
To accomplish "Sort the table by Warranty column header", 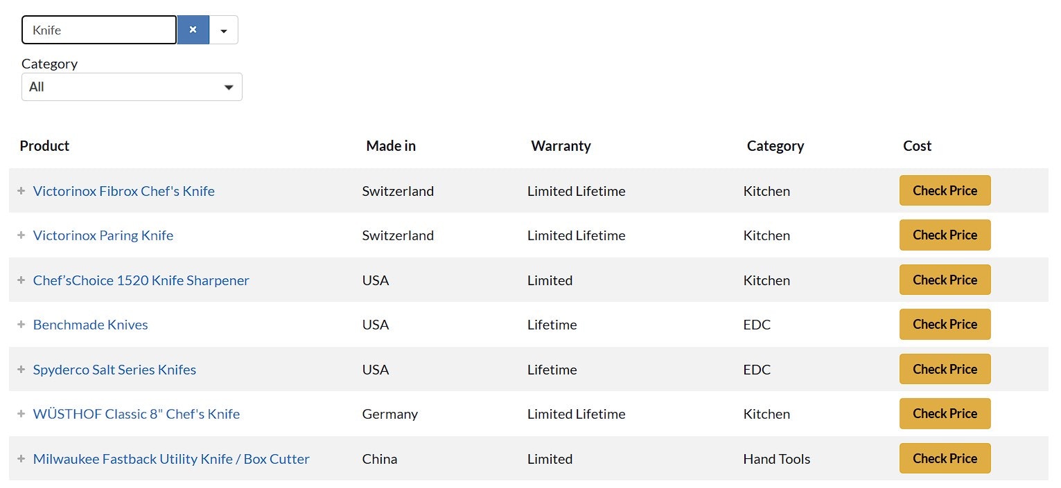I will pyautogui.click(x=561, y=146).
